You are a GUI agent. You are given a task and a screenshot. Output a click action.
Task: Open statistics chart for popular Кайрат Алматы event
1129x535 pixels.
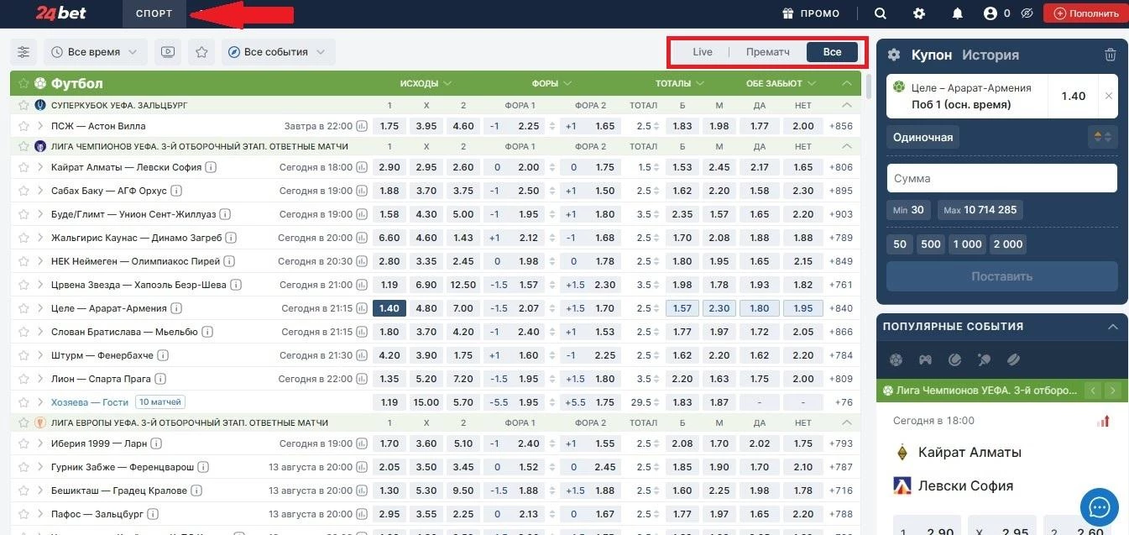(x=1104, y=421)
